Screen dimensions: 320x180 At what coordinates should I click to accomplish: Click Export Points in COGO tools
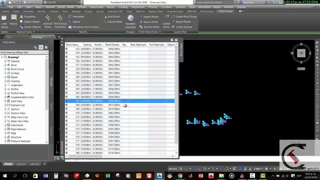pos(149,22)
